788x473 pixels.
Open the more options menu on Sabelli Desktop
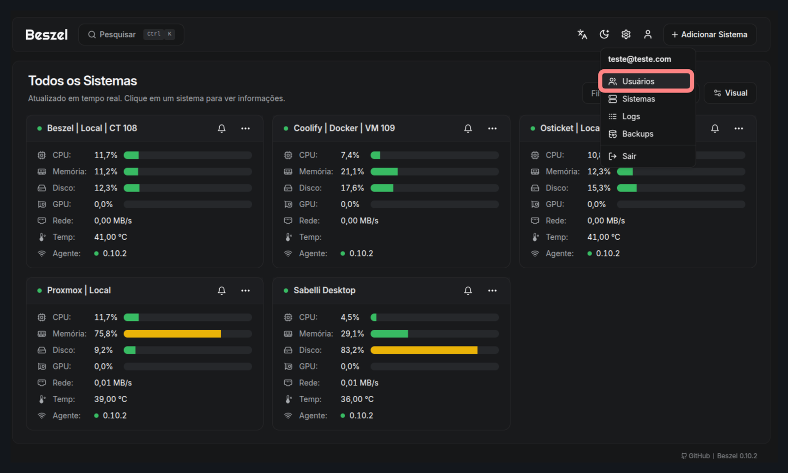tap(492, 291)
